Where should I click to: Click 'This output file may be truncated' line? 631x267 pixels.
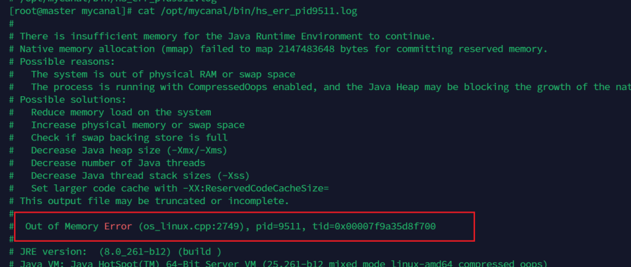[154, 200]
